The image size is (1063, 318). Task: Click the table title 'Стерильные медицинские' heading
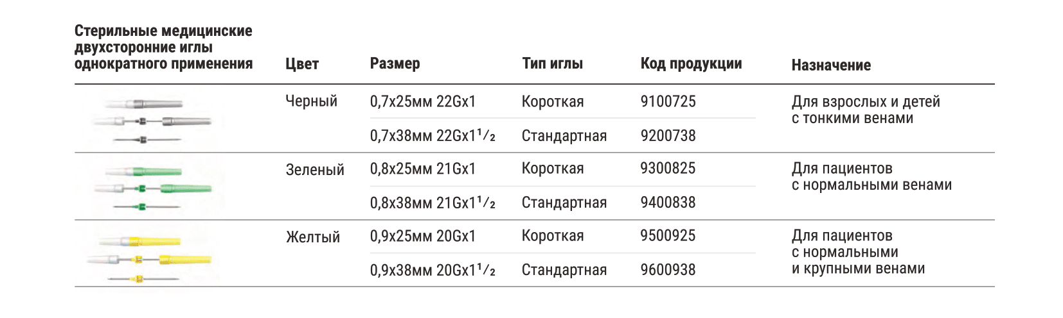pos(163,31)
